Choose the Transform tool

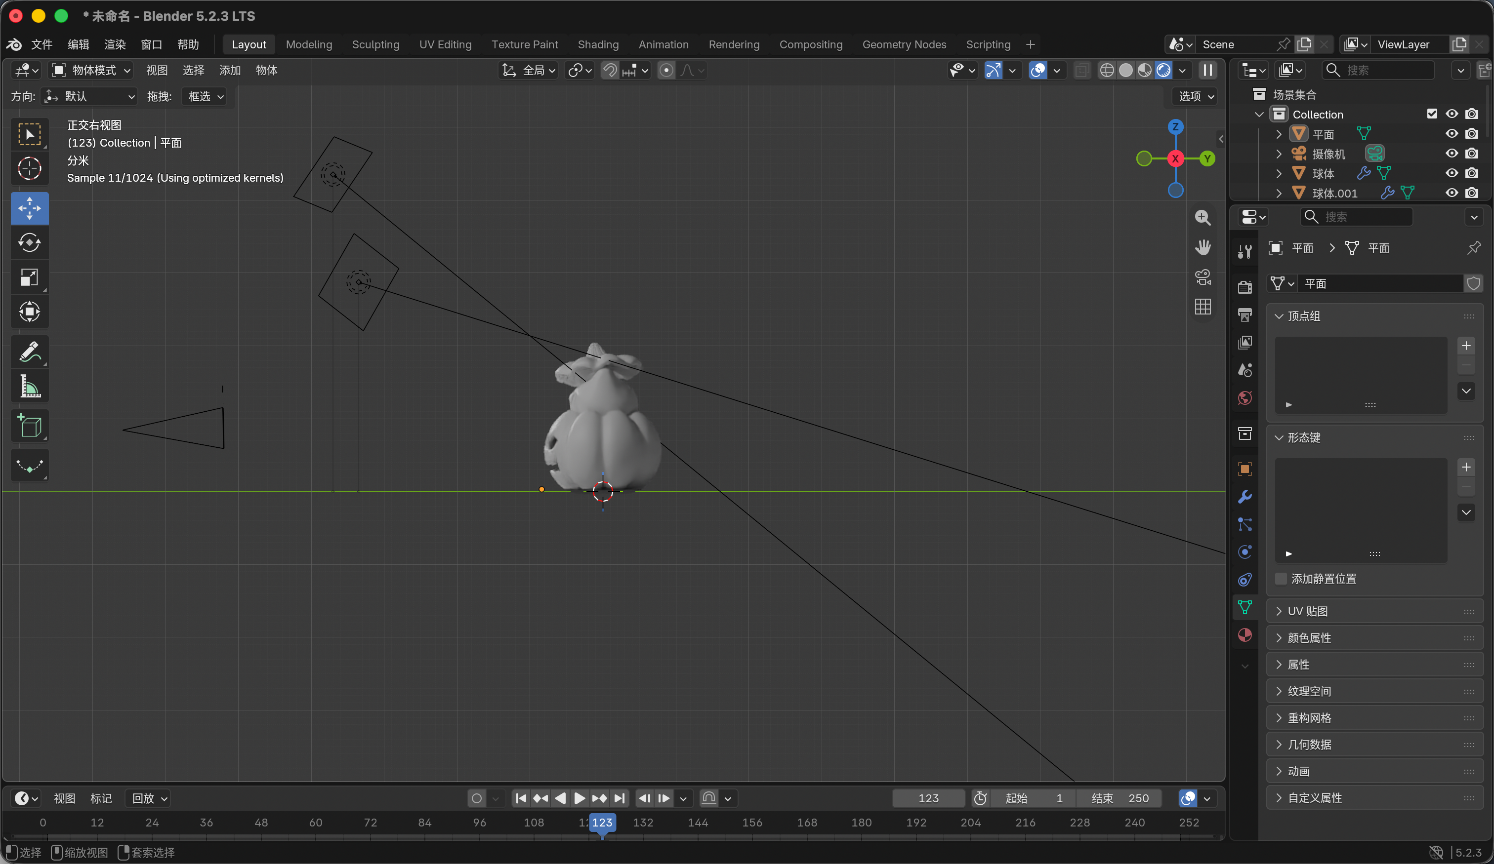click(30, 312)
